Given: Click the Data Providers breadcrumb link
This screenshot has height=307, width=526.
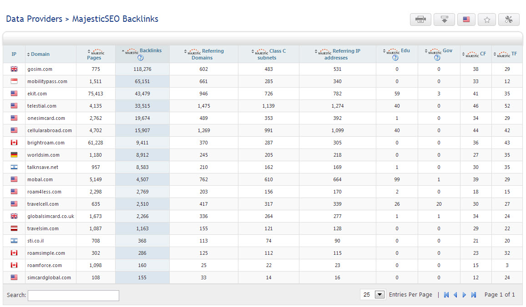Looking at the screenshot, I should [34, 19].
